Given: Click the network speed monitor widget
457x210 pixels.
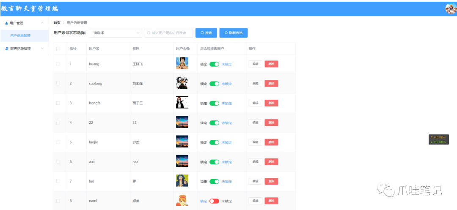Looking at the screenshot, I should point(438,139).
